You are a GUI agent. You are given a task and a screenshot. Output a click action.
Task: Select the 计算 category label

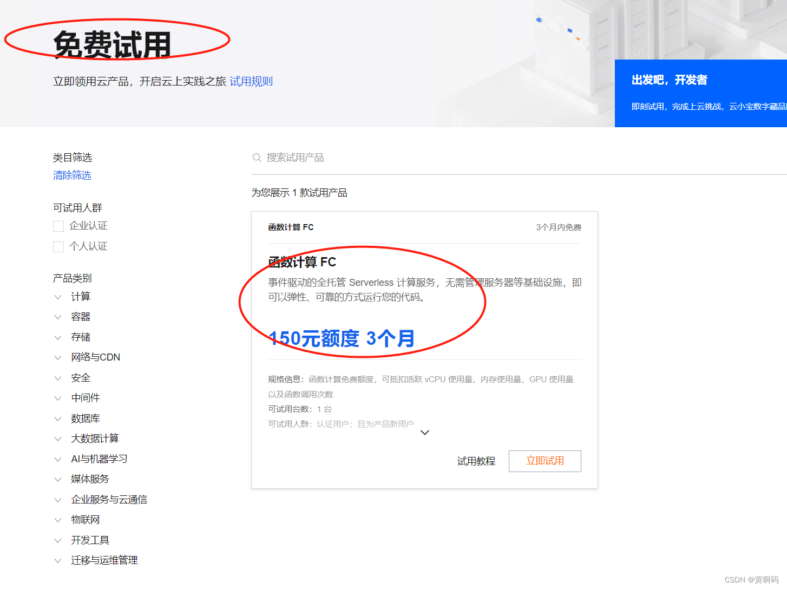81,297
